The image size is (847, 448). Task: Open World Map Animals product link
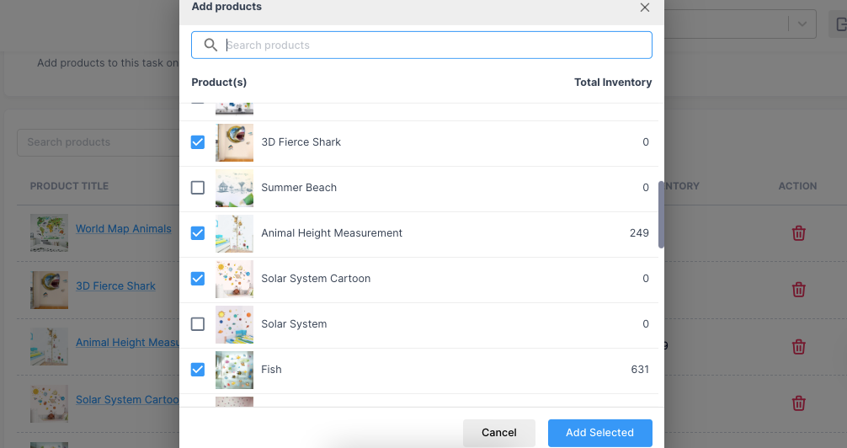click(x=123, y=228)
